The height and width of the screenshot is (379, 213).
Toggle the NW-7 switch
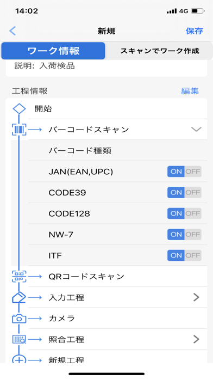[x=184, y=235]
